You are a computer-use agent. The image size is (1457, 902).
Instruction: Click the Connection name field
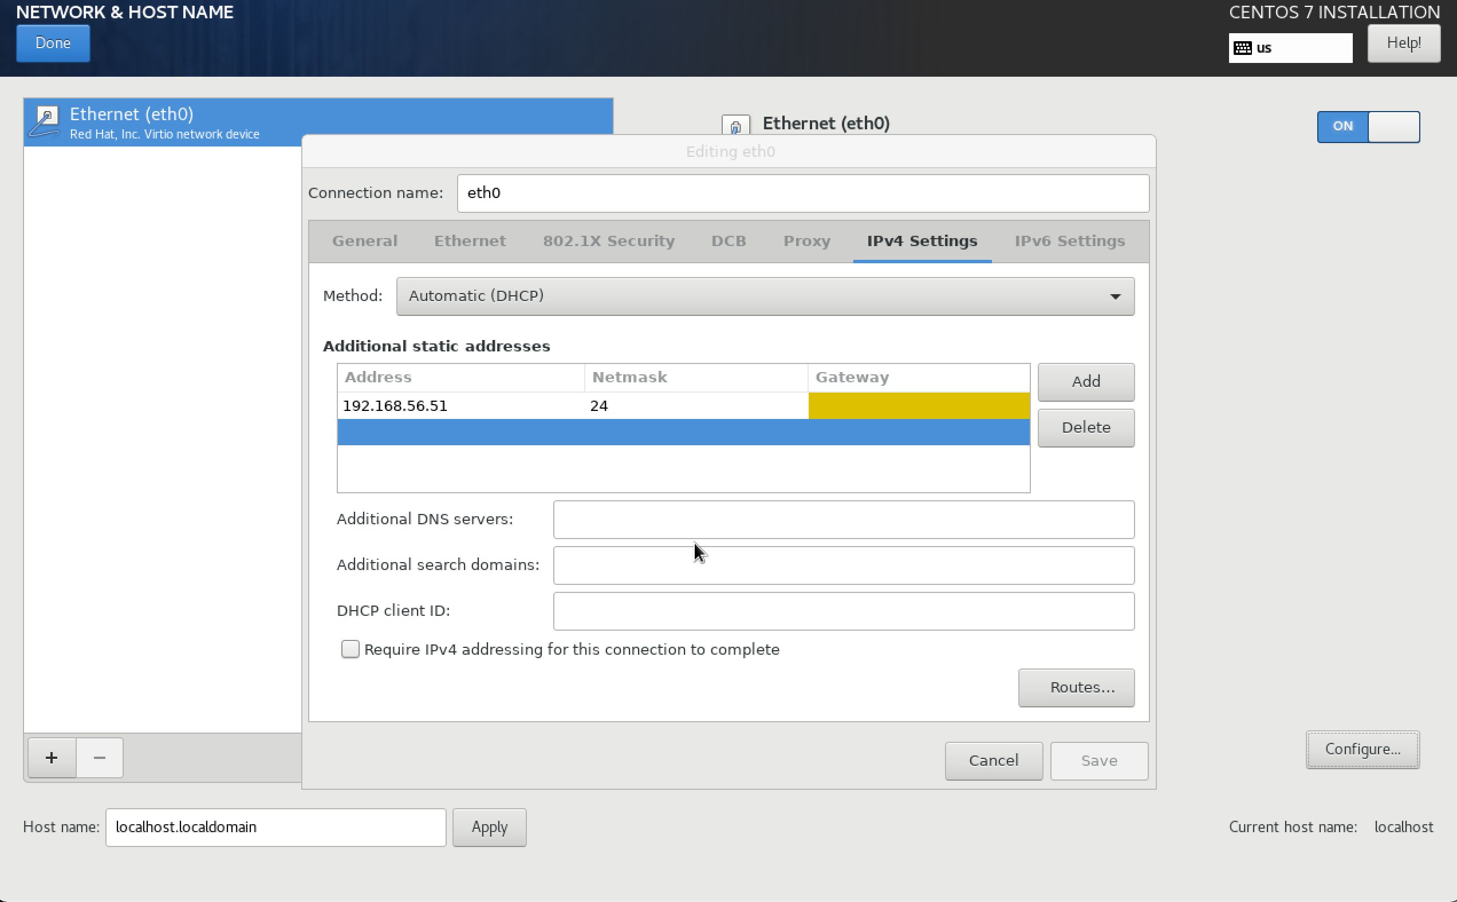pyautogui.click(x=803, y=193)
